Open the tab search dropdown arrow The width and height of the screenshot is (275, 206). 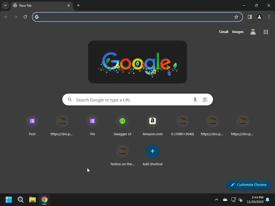[x=5, y=5]
